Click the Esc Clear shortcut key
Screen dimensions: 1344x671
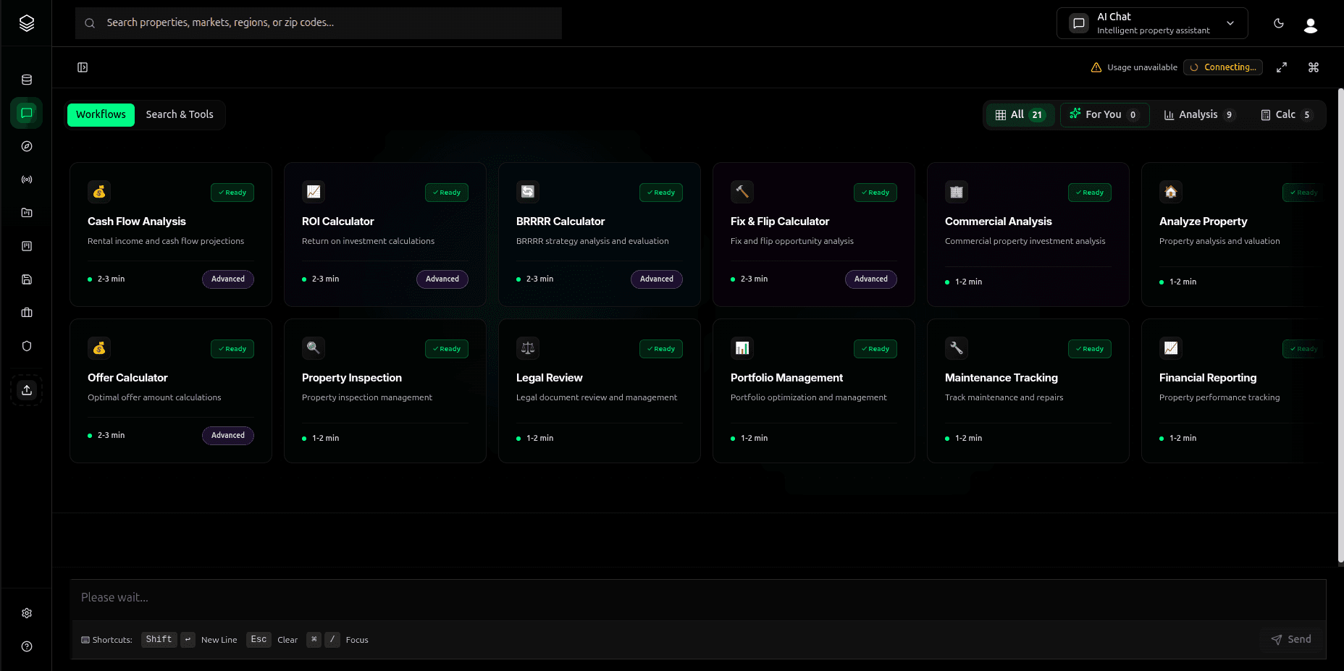pos(259,639)
